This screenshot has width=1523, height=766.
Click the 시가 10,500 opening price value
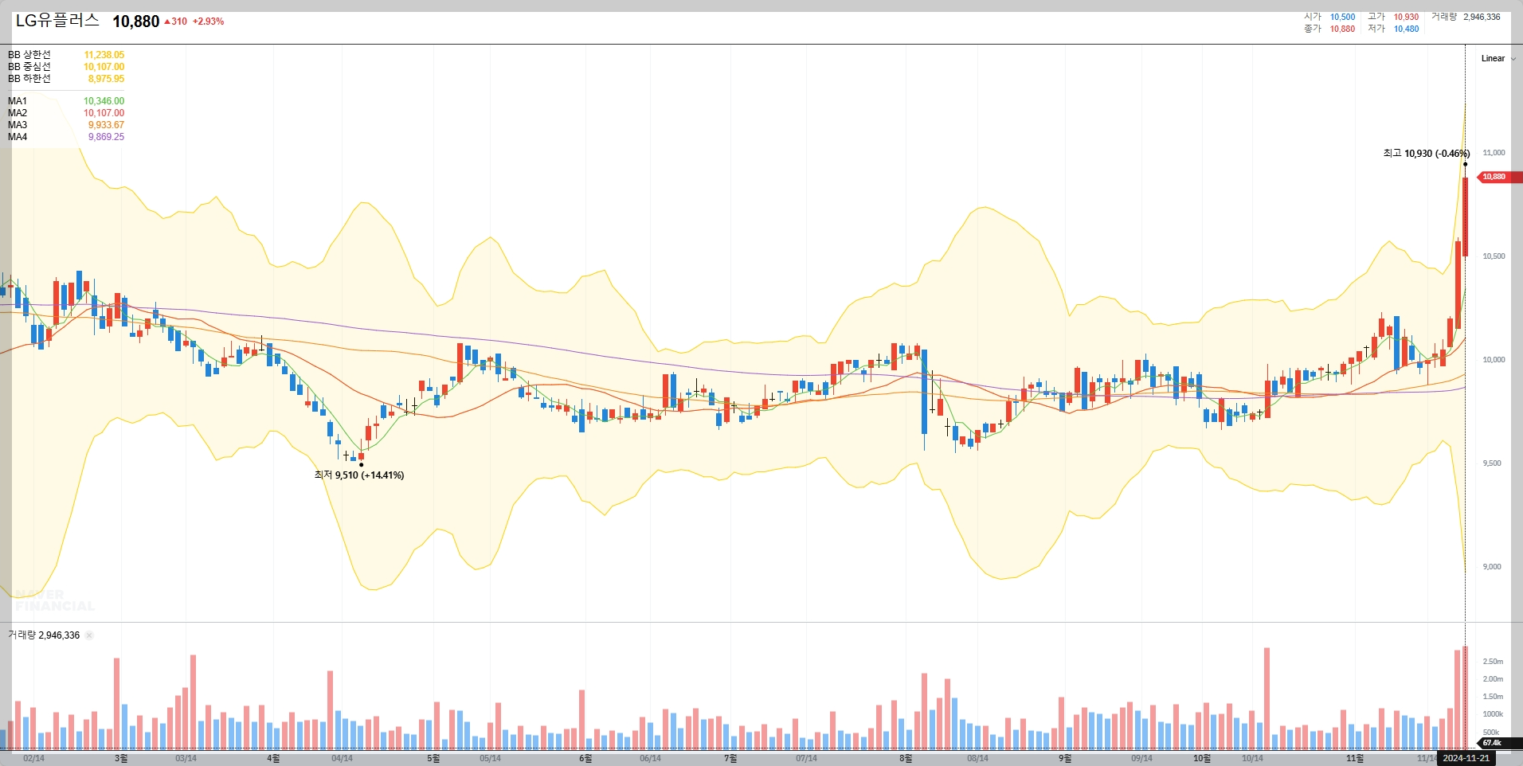1342,17
